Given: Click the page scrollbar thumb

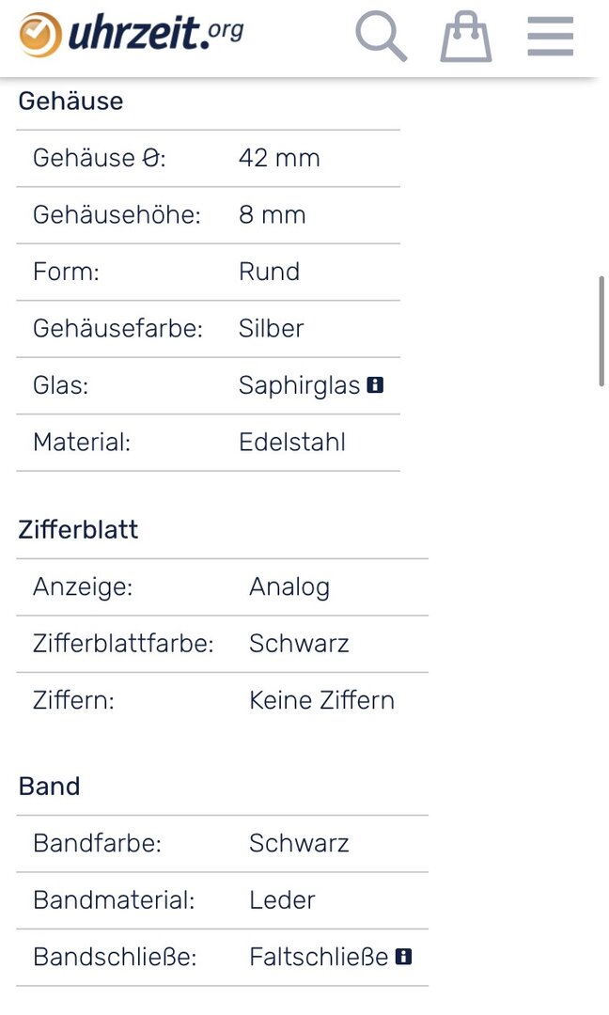Looking at the screenshot, I should tap(601, 332).
